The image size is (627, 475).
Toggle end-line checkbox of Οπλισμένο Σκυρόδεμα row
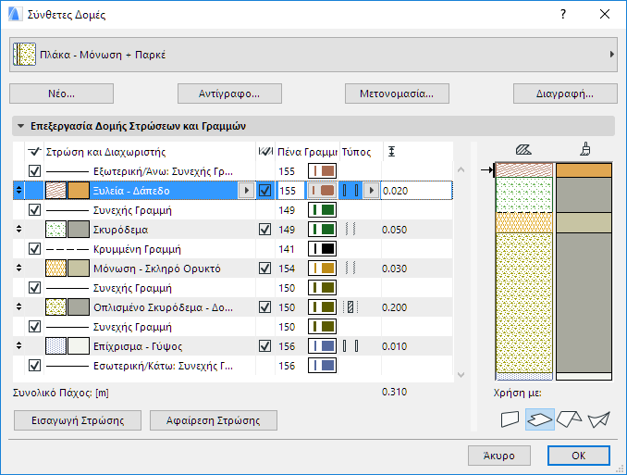click(265, 307)
